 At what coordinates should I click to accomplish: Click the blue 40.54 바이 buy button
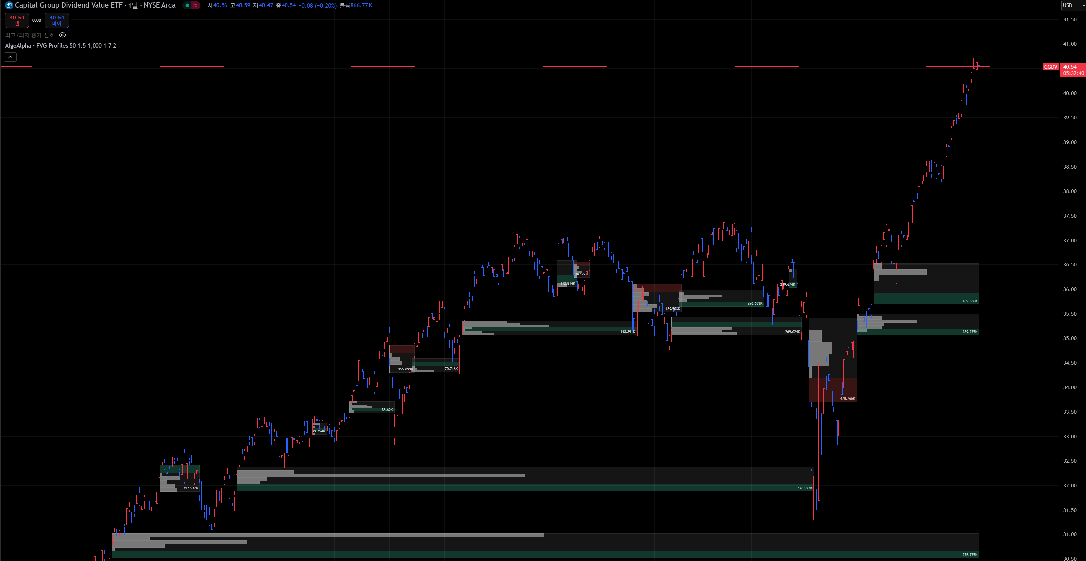point(56,20)
